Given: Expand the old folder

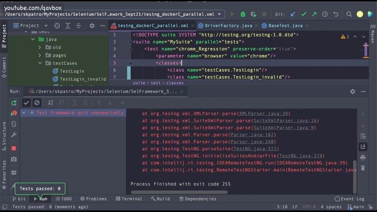Looking at the screenshot, I should [x=39, y=47].
